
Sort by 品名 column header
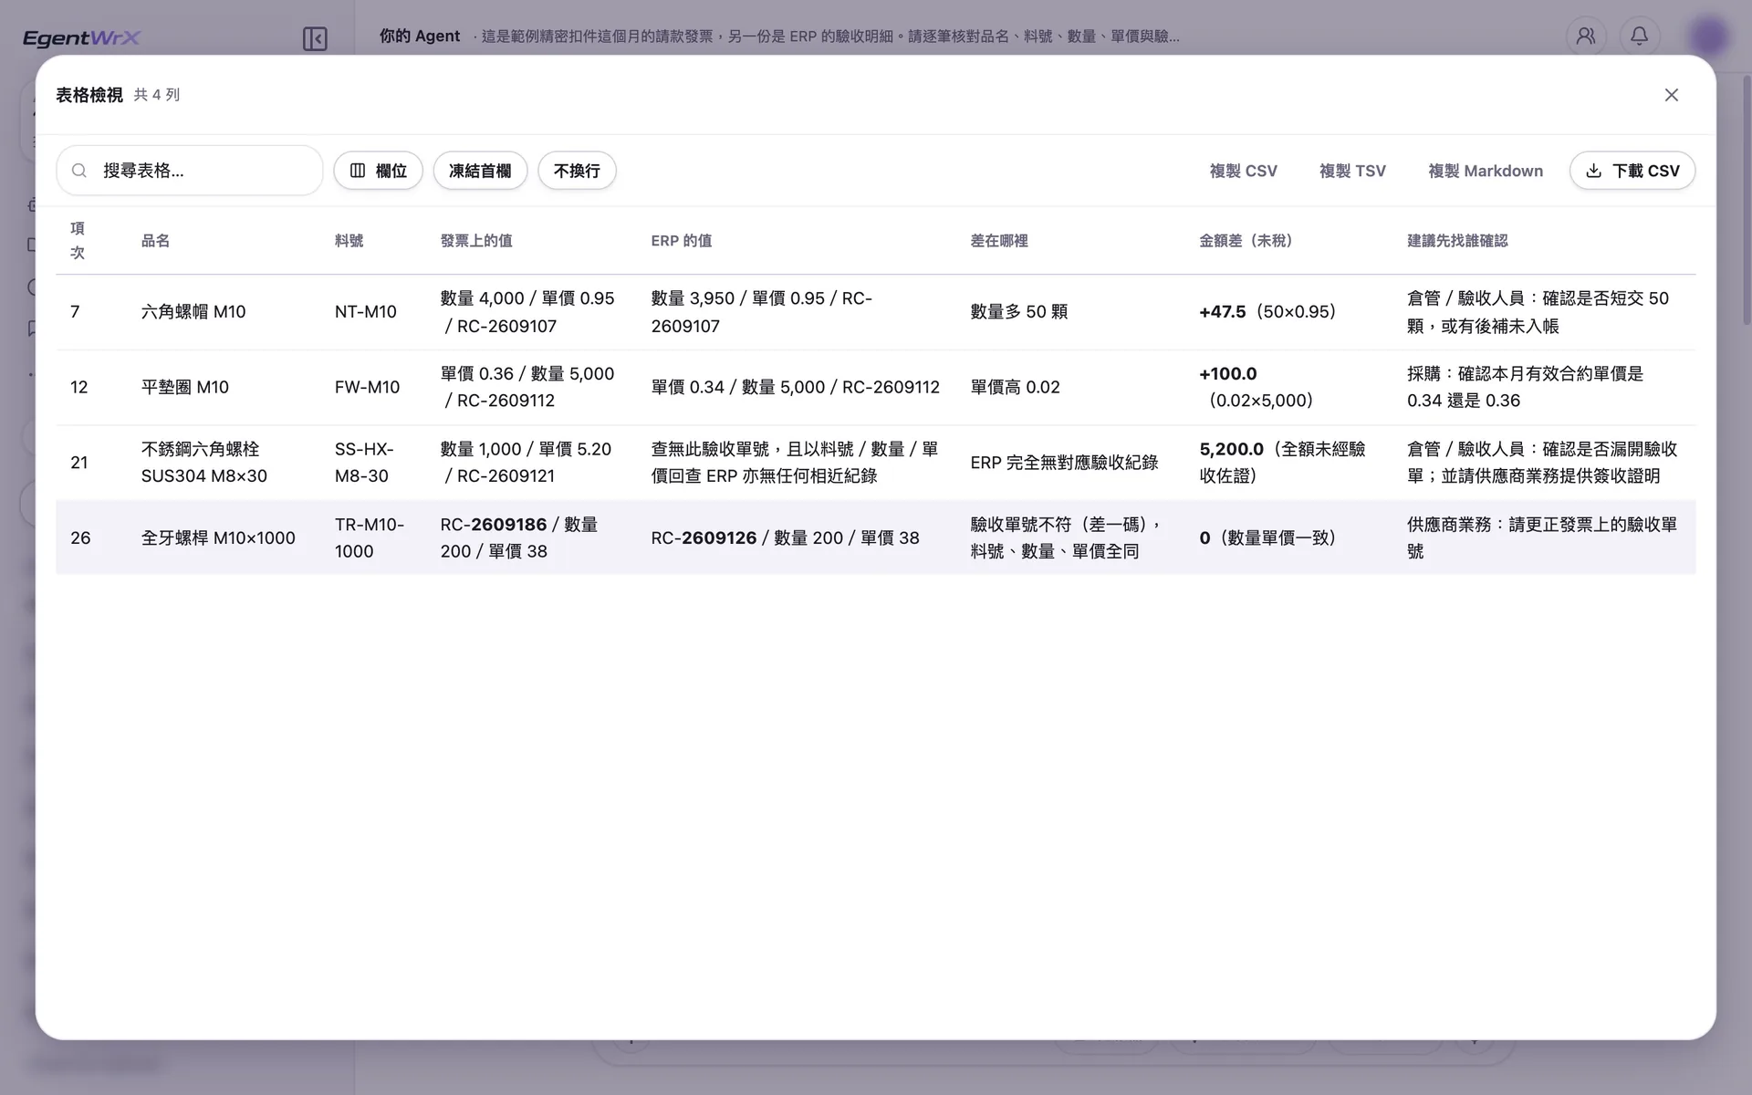click(x=155, y=241)
